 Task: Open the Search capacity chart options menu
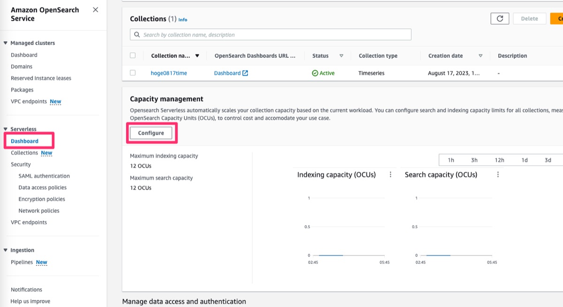498,174
